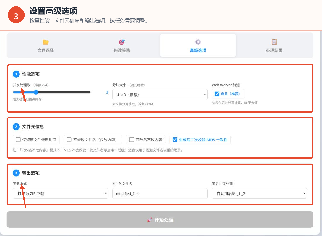Image resolution: width=322 pixels, height=236 pixels.
Task: Click the 设置高级选项 title
Action: pyautogui.click(x=53, y=11)
